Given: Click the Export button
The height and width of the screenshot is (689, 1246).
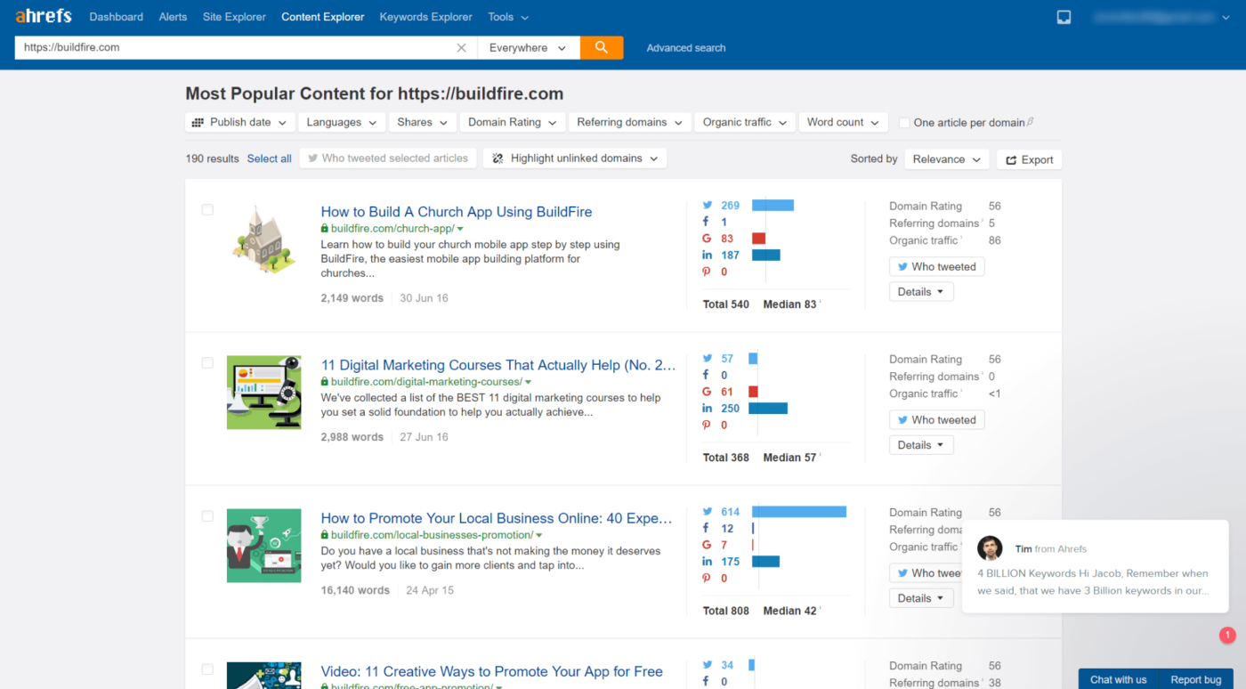Looking at the screenshot, I should click(1030, 160).
